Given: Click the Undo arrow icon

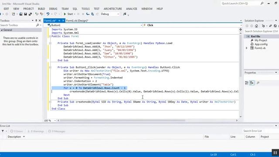Looking at the screenshot, I should point(48,14).
